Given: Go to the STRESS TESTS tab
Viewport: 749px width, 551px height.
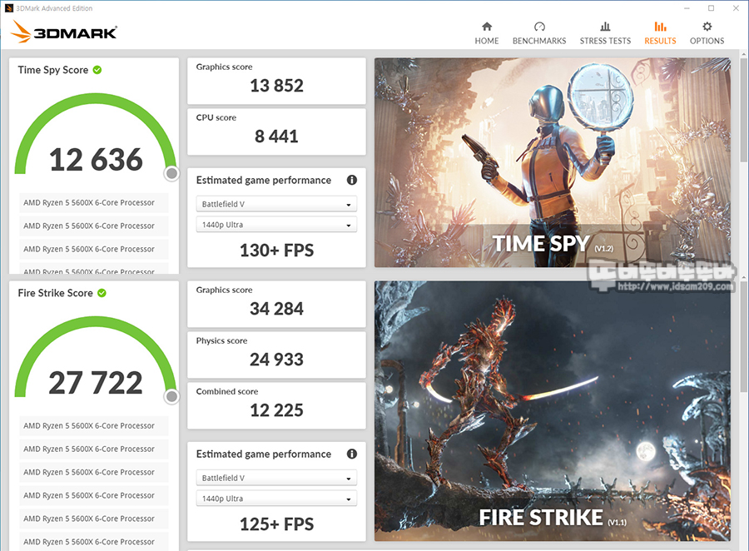Looking at the screenshot, I should [605, 33].
